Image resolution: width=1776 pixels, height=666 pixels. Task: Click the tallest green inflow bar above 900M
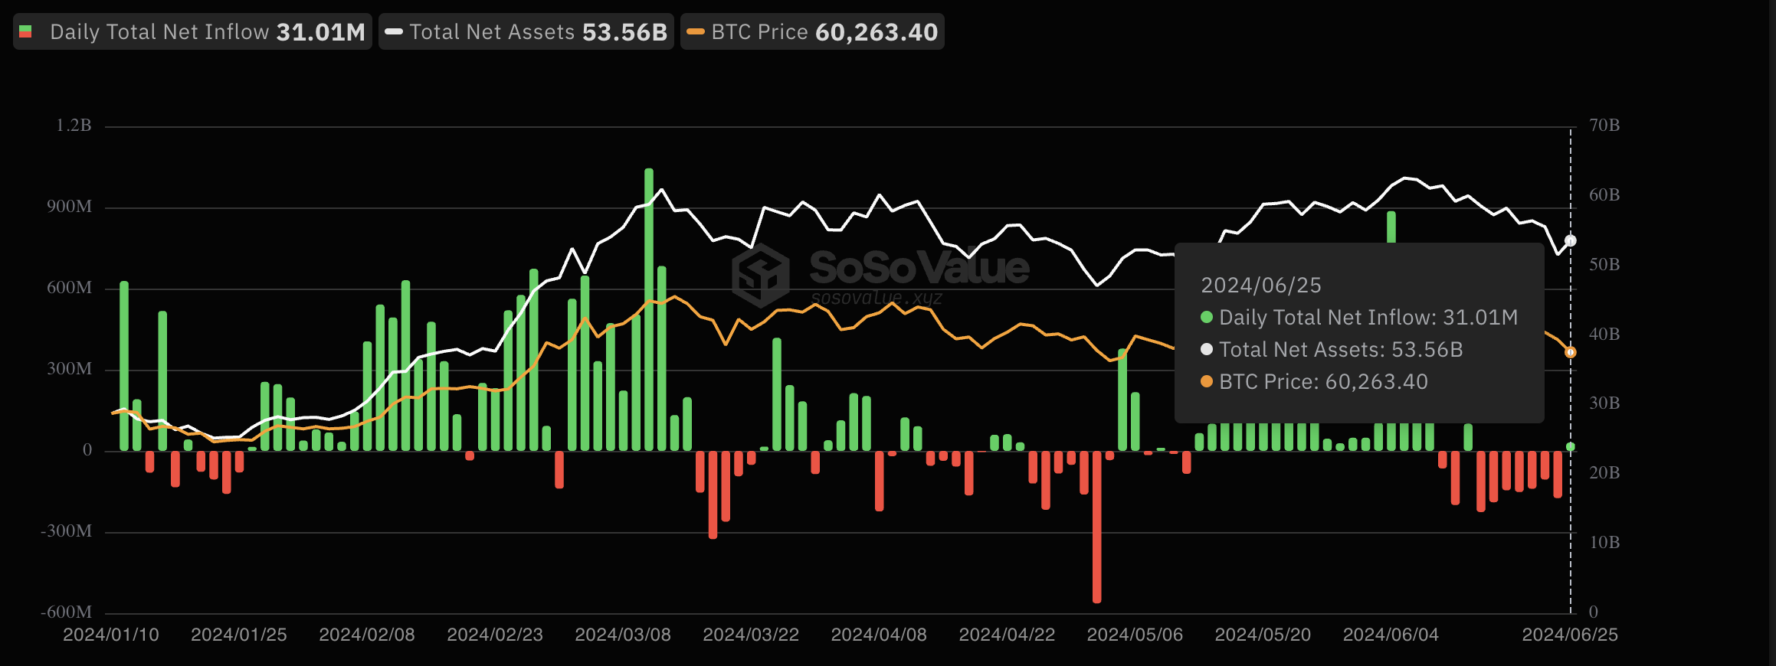pos(649,306)
